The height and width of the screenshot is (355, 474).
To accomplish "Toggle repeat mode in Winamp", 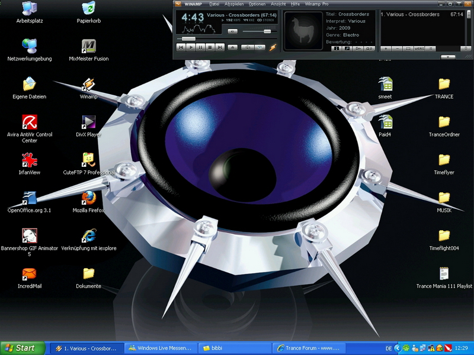I will tap(260, 47).
